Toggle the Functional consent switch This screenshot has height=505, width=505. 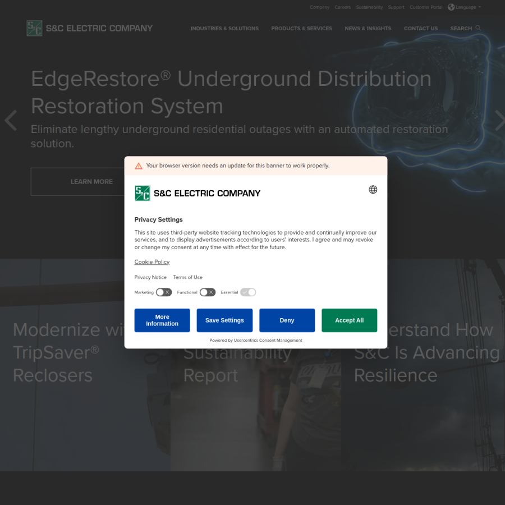point(208,292)
